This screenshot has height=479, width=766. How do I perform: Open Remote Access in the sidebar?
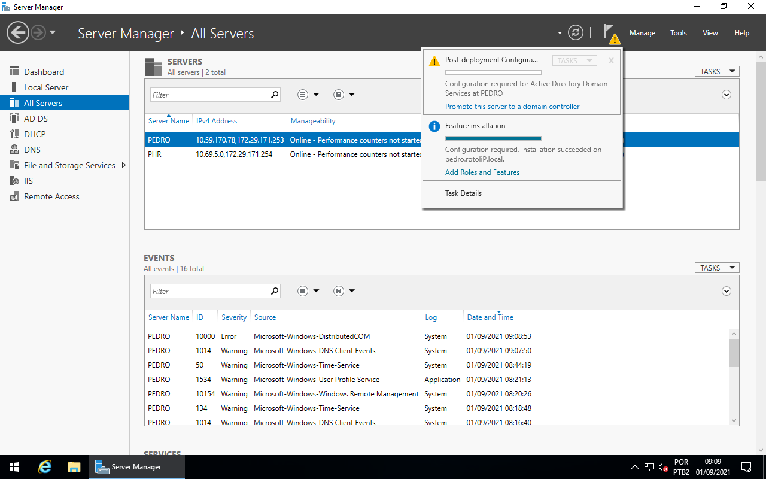tap(51, 196)
